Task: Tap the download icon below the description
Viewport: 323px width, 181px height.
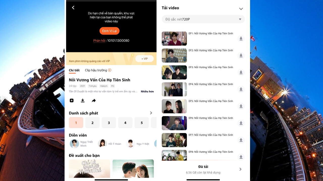Action: click(83, 100)
